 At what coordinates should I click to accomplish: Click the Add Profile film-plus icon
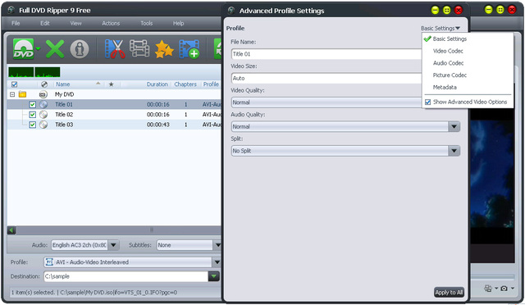pos(189,49)
